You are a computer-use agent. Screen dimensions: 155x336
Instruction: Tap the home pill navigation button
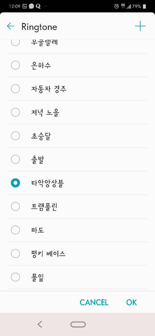coord(78,325)
